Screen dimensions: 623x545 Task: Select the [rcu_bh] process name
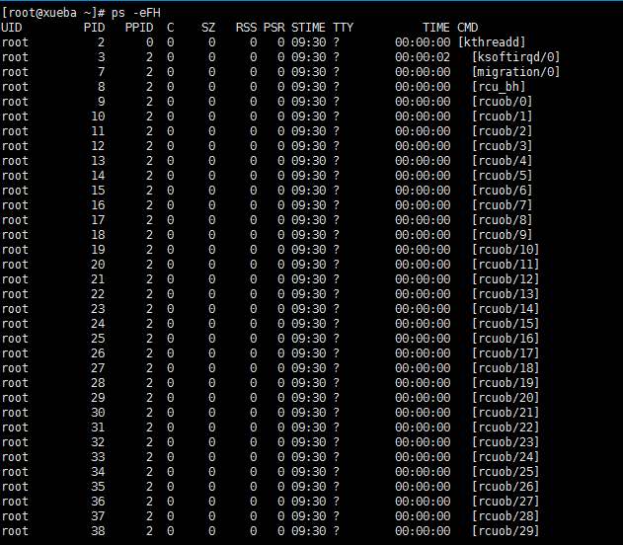(499, 87)
